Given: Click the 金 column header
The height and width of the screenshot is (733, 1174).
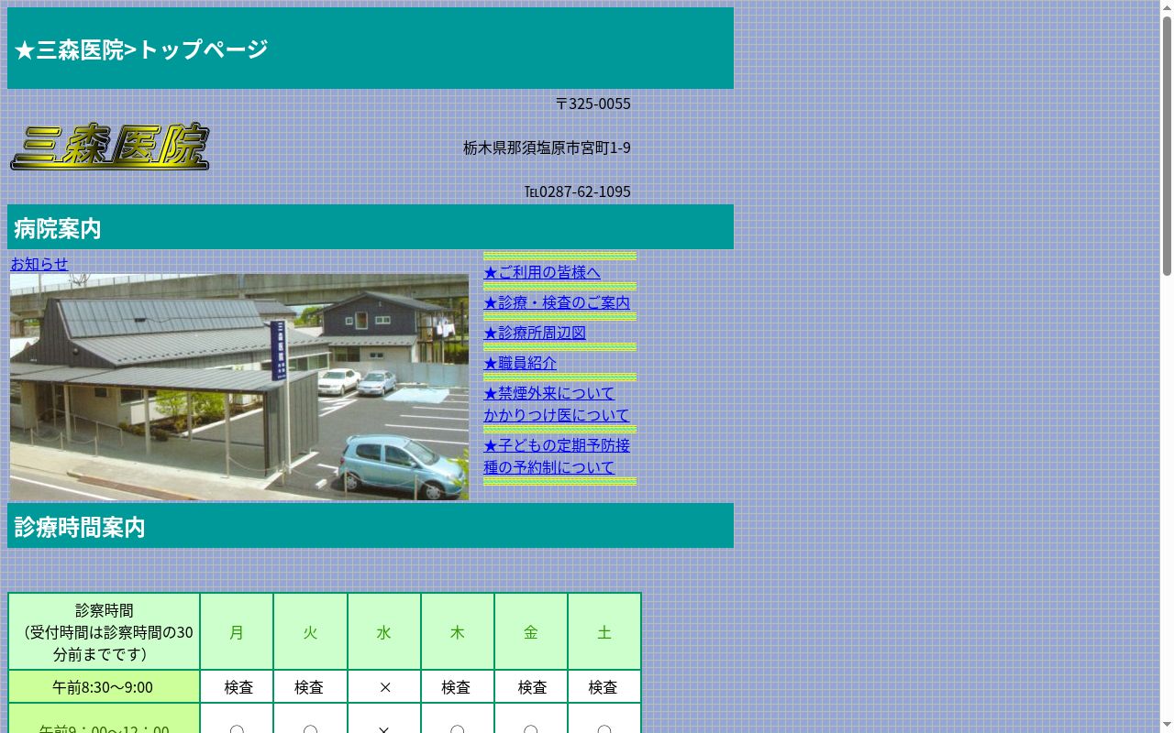Looking at the screenshot, I should [x=531, y=631].
